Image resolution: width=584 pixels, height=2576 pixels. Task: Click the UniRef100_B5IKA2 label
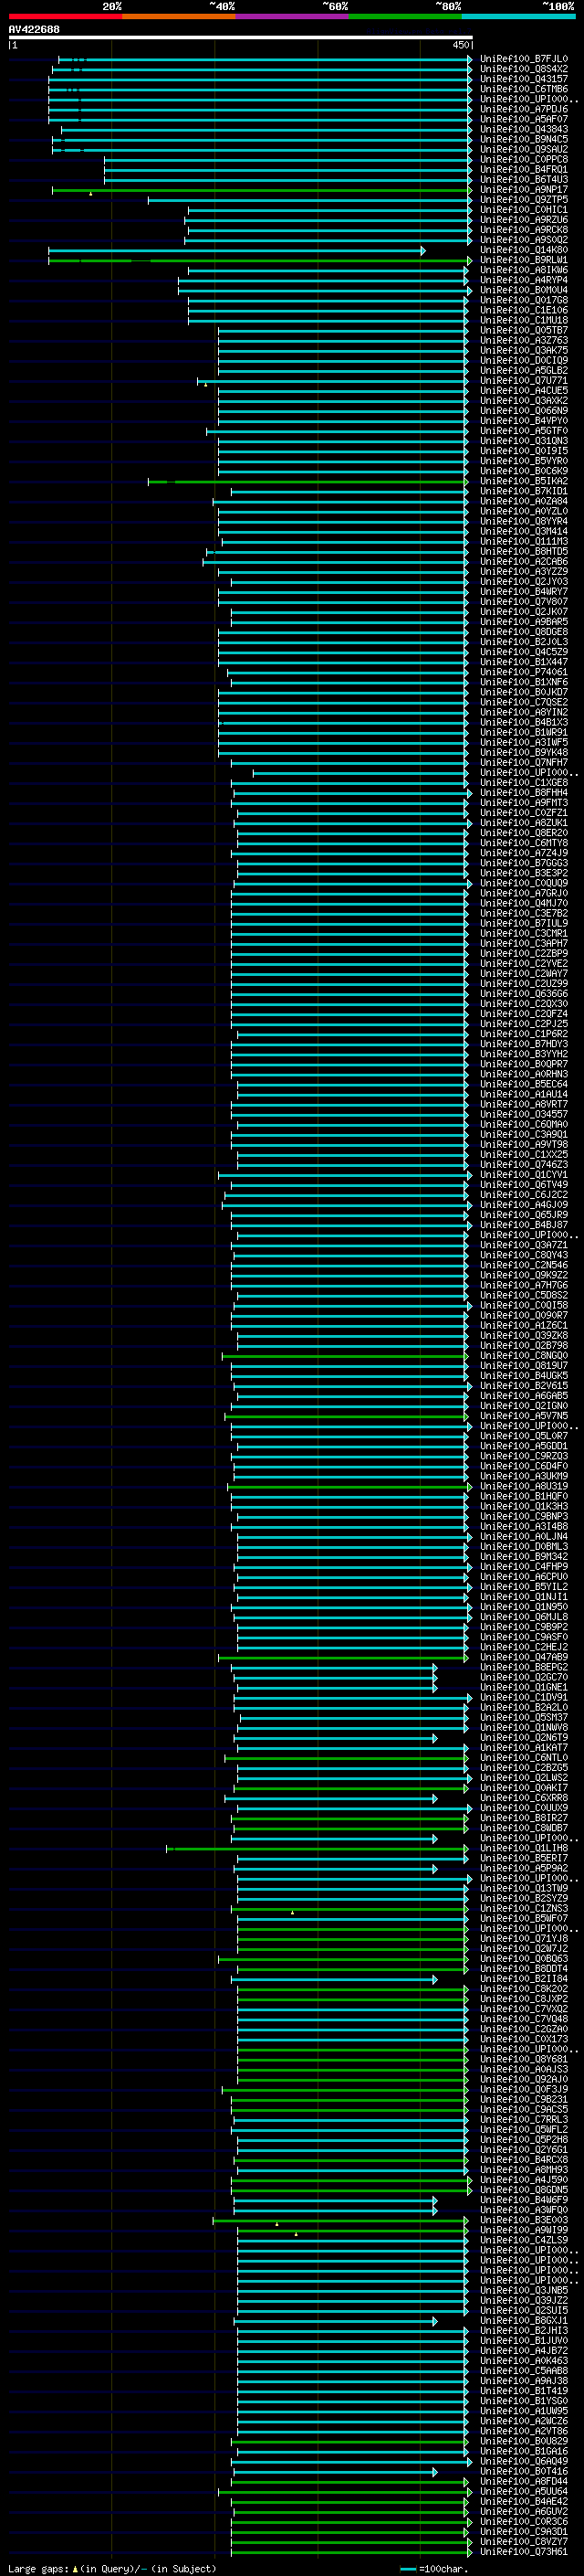(523, 481)
